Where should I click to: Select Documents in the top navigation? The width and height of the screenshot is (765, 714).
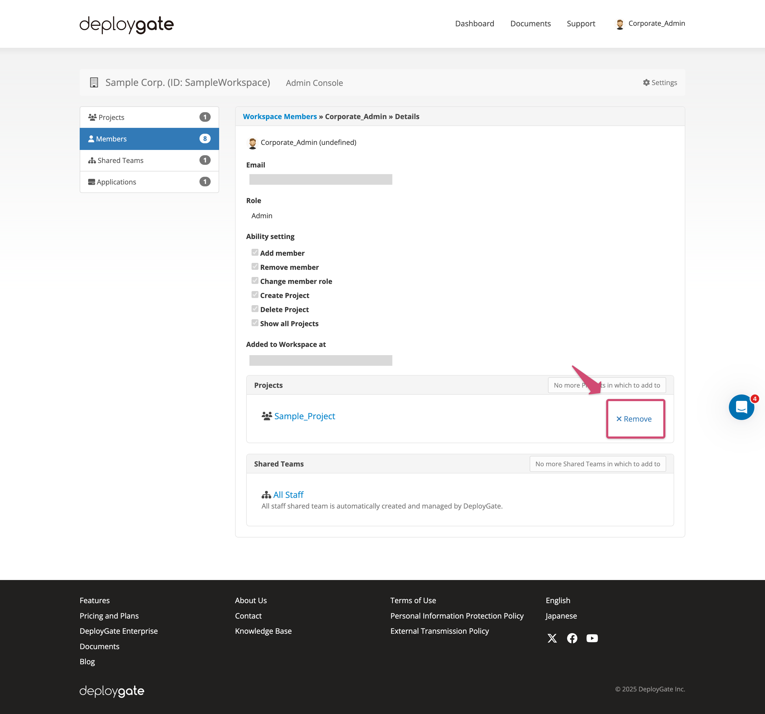[530, 23]
